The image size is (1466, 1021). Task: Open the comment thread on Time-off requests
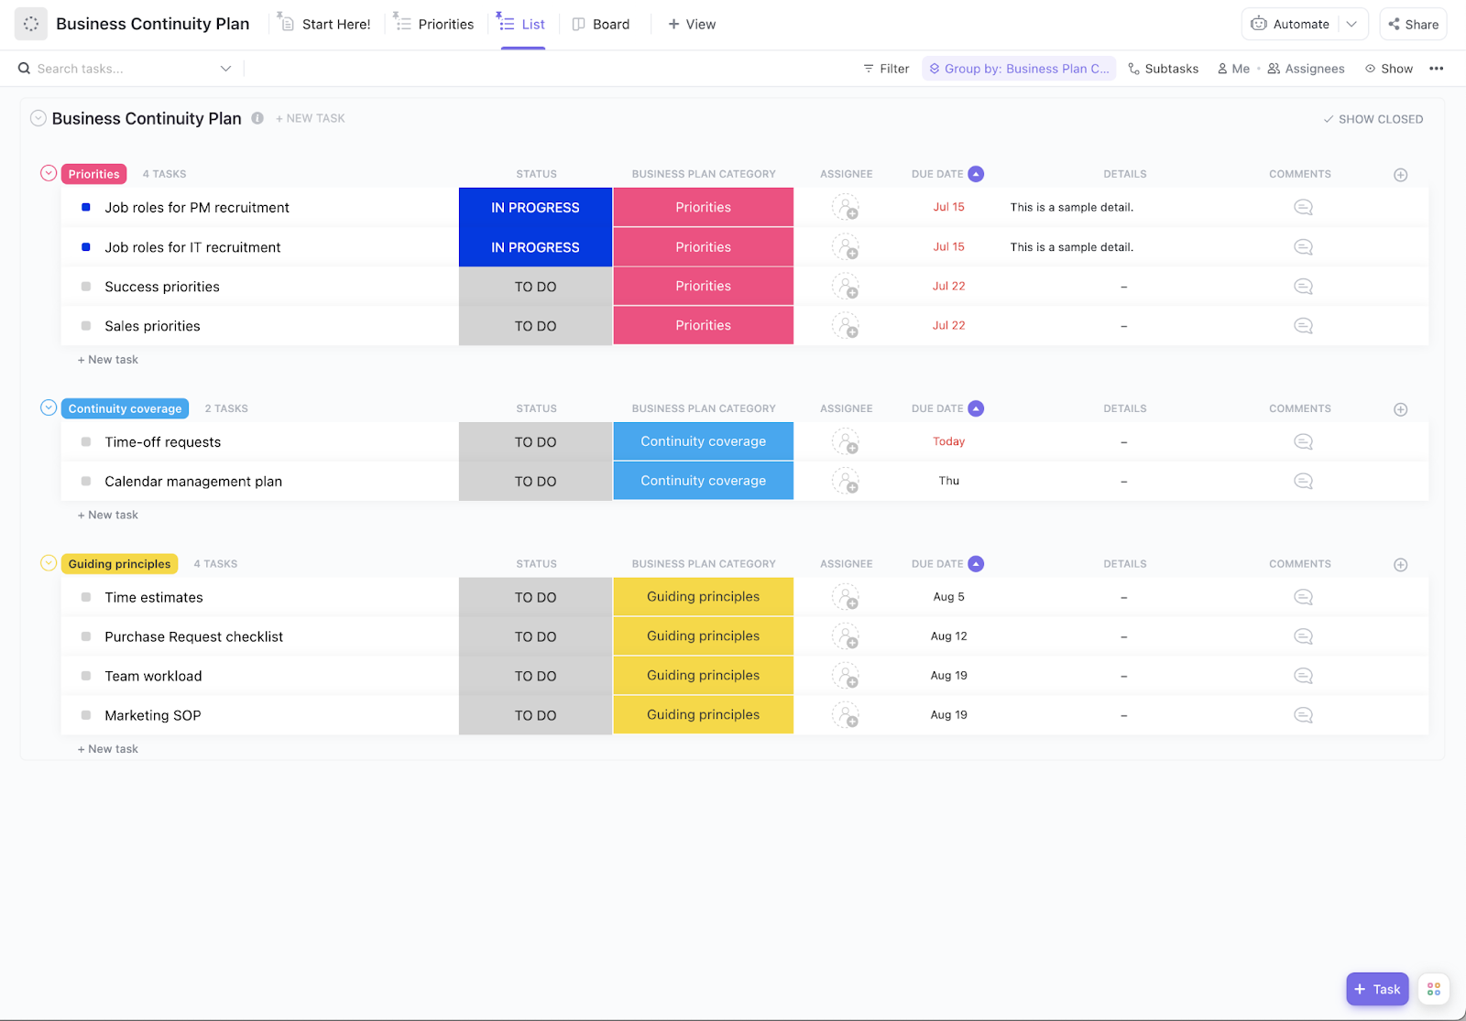(1302, 441)
